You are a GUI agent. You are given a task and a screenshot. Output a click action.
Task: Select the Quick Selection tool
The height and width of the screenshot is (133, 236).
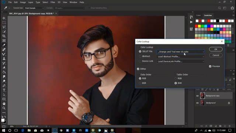coord(4,31)
